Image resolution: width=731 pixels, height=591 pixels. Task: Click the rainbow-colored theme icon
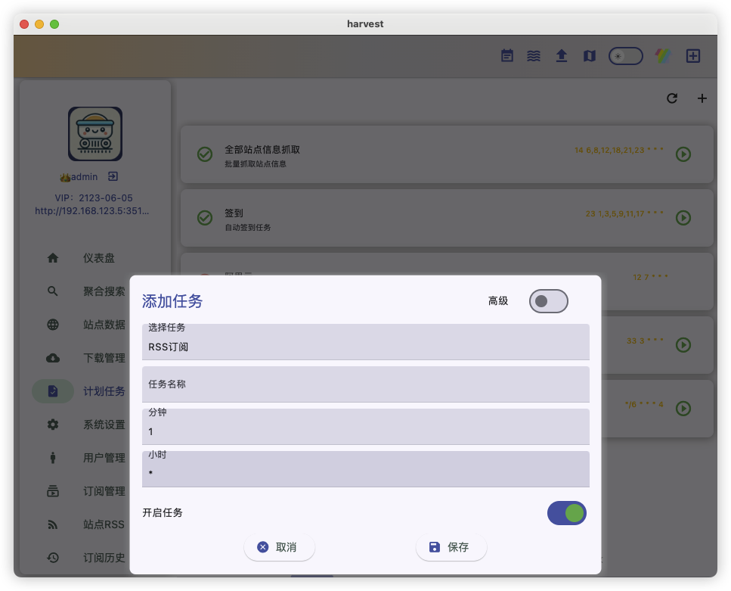(662, 56)
